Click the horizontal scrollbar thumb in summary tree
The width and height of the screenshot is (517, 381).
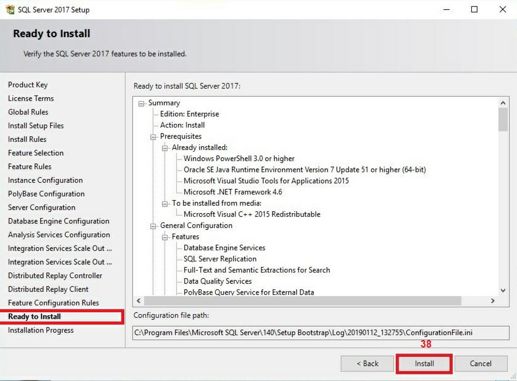point(303,301)
